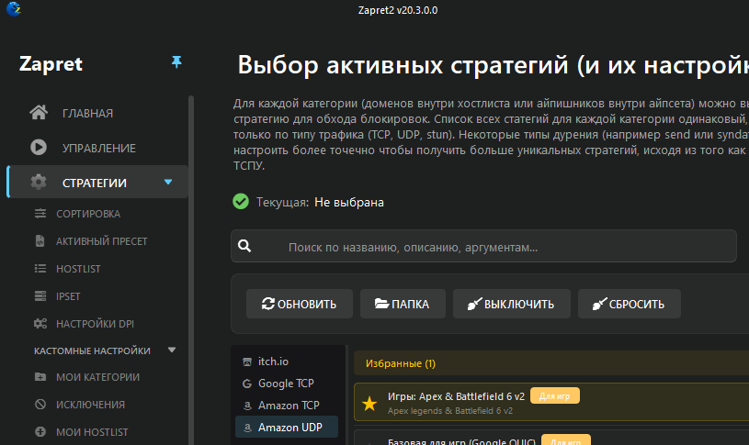Click the magnifier search icon
This screenshot has width=749, height=445.
[244, 246]
